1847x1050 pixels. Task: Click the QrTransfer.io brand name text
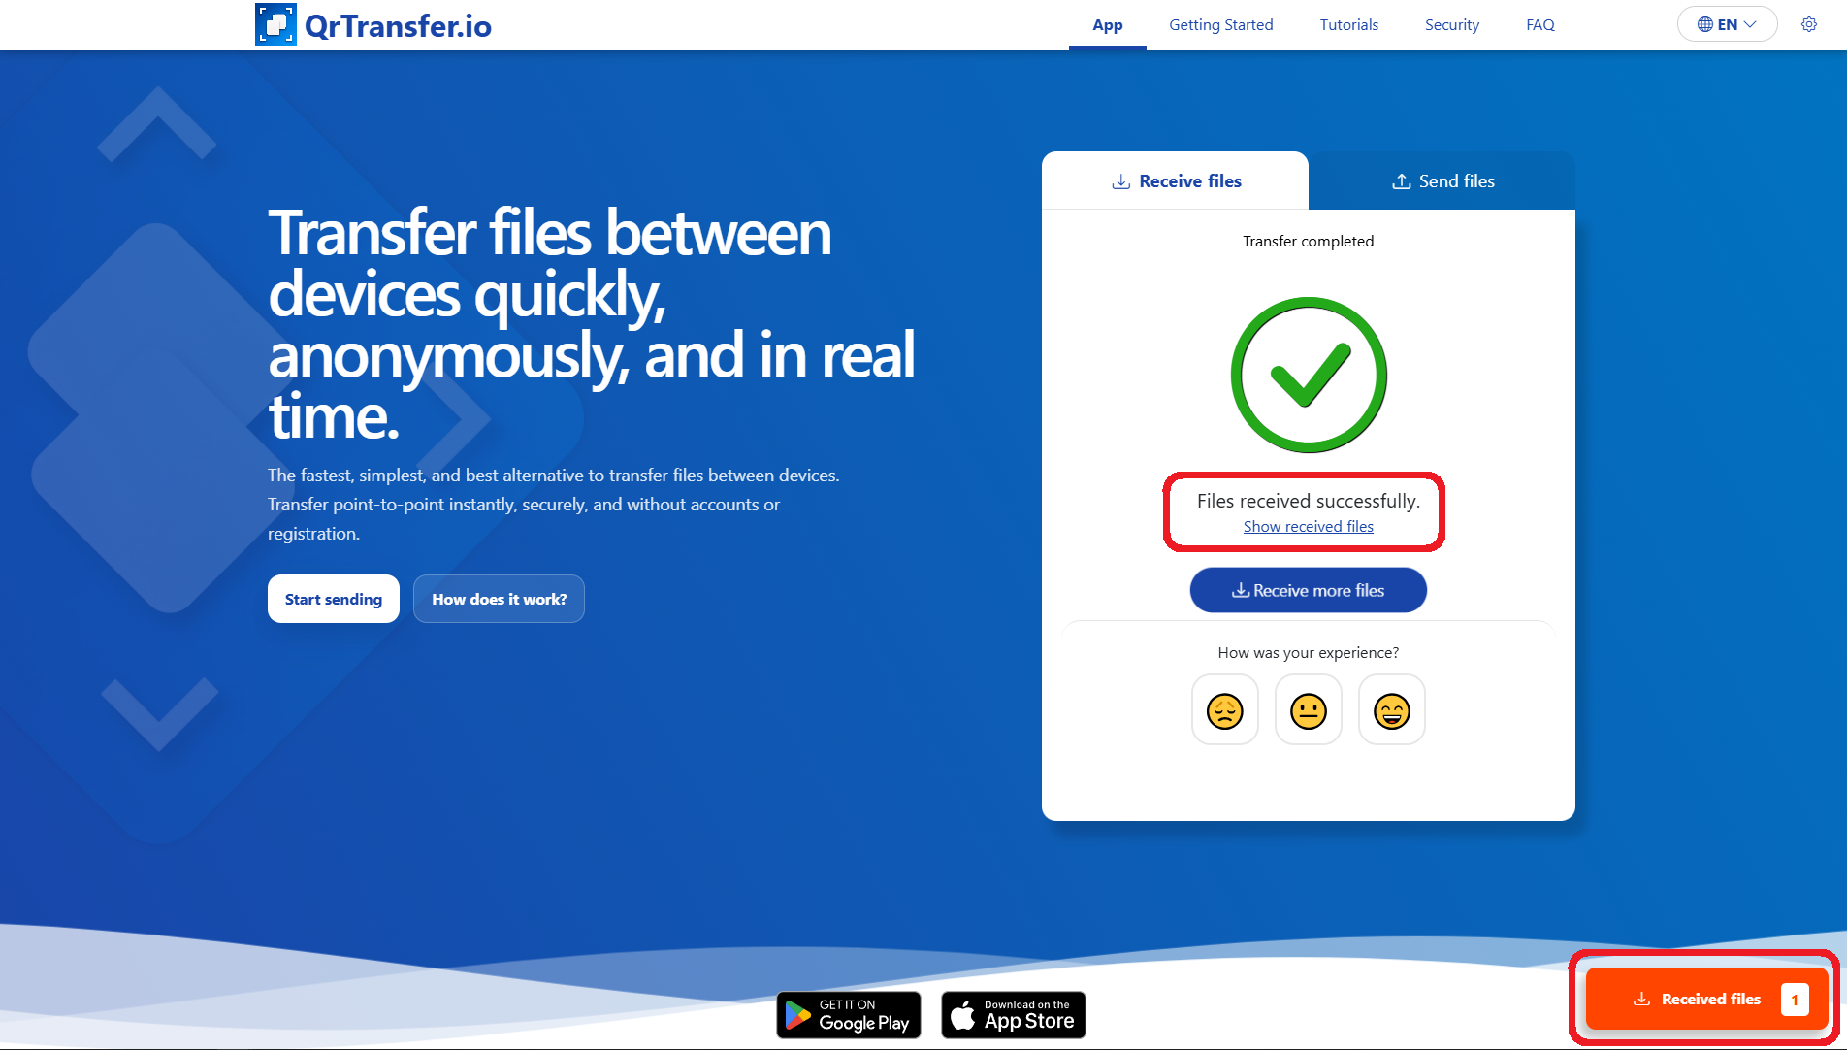[398, 25]
